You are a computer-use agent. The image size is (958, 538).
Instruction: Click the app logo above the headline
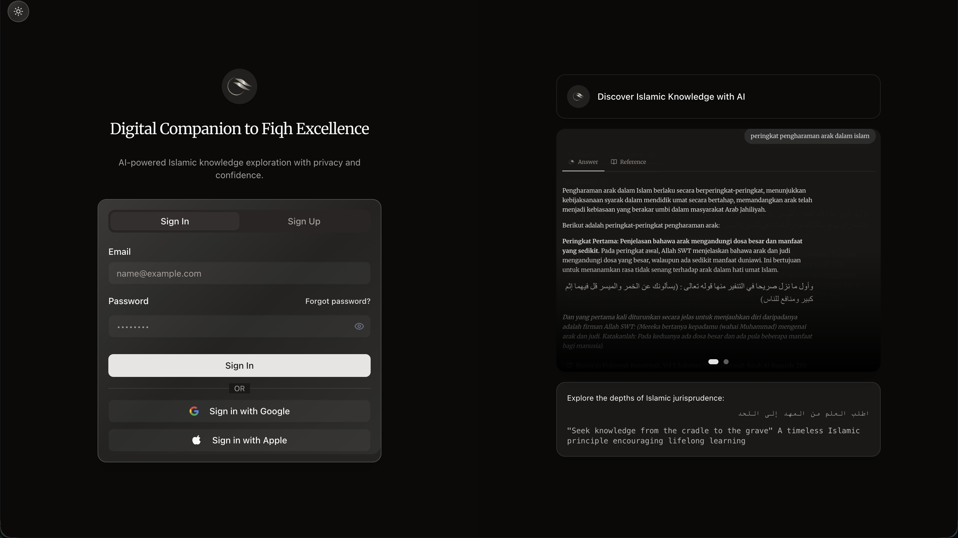(x=239, y=86)
